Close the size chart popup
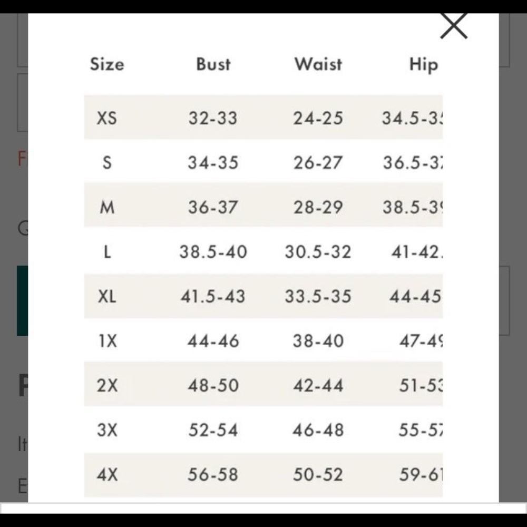 454,25
